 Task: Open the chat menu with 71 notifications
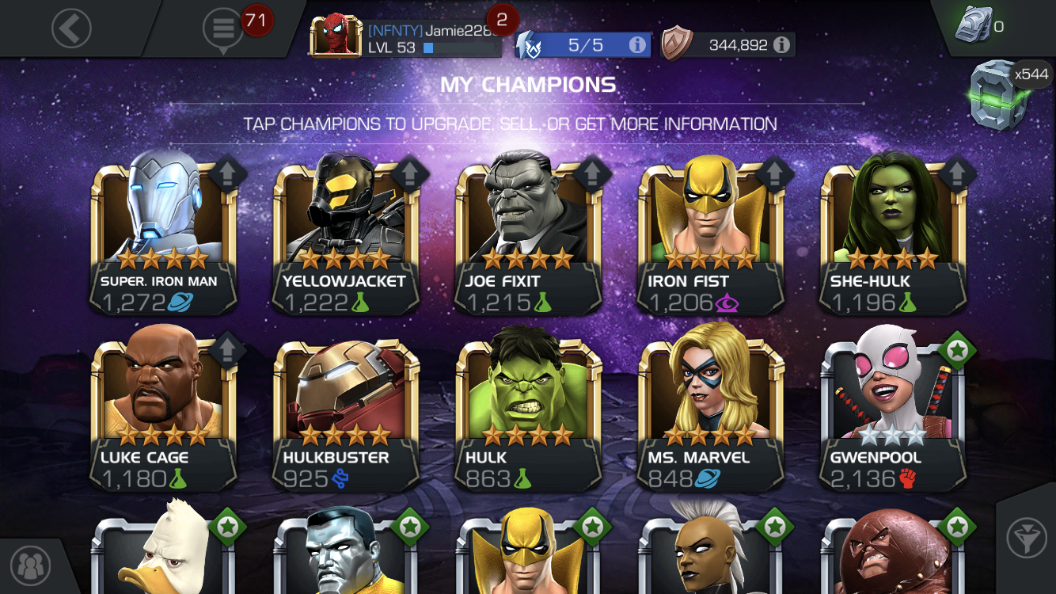(223, 30)
